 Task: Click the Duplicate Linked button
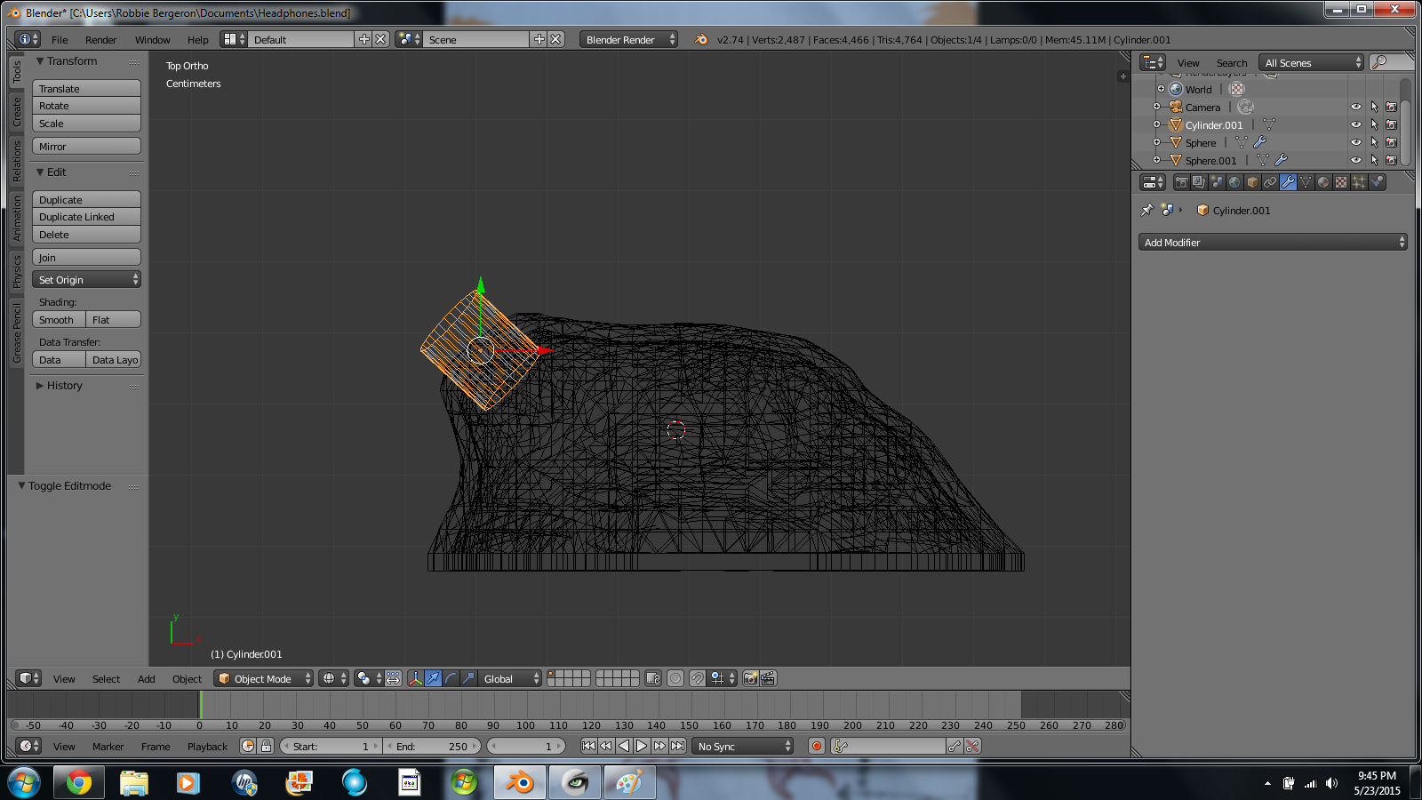86,216
